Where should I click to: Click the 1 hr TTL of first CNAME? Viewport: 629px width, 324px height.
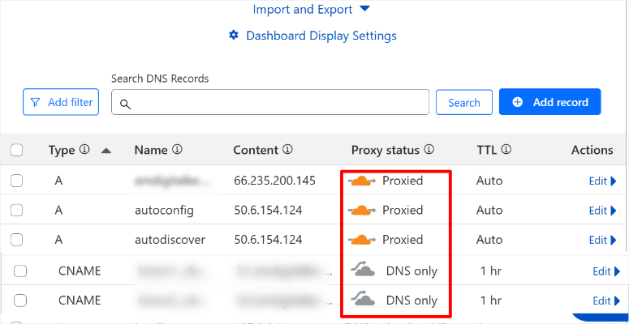pyautogui.click(x=491, y=271)
